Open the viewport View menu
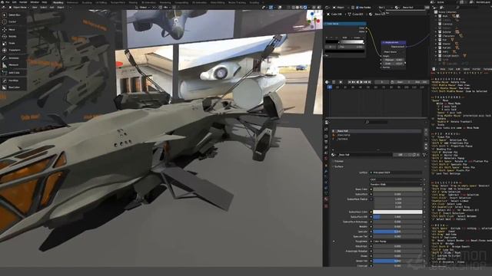The height and width of the screenshot is (276, 492). tap(35, 7)
